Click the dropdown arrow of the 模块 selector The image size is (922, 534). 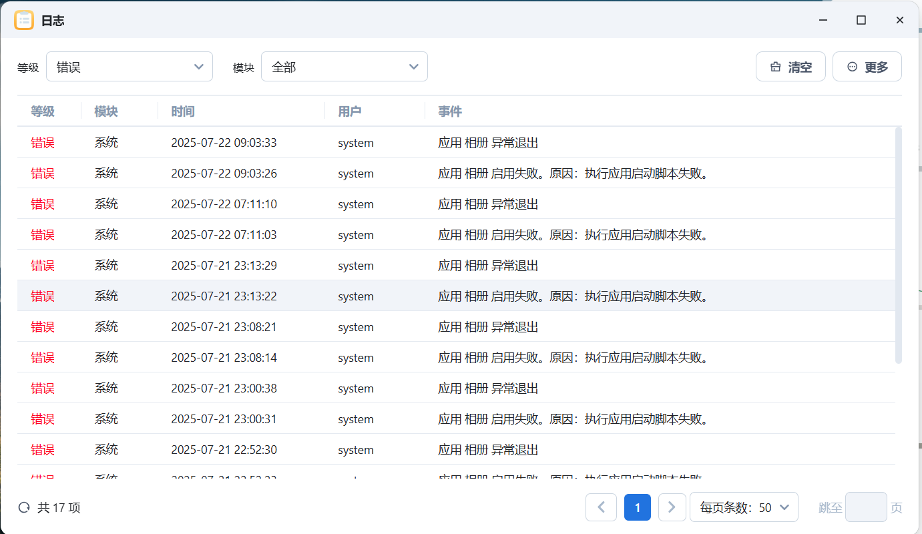point(413,67)
